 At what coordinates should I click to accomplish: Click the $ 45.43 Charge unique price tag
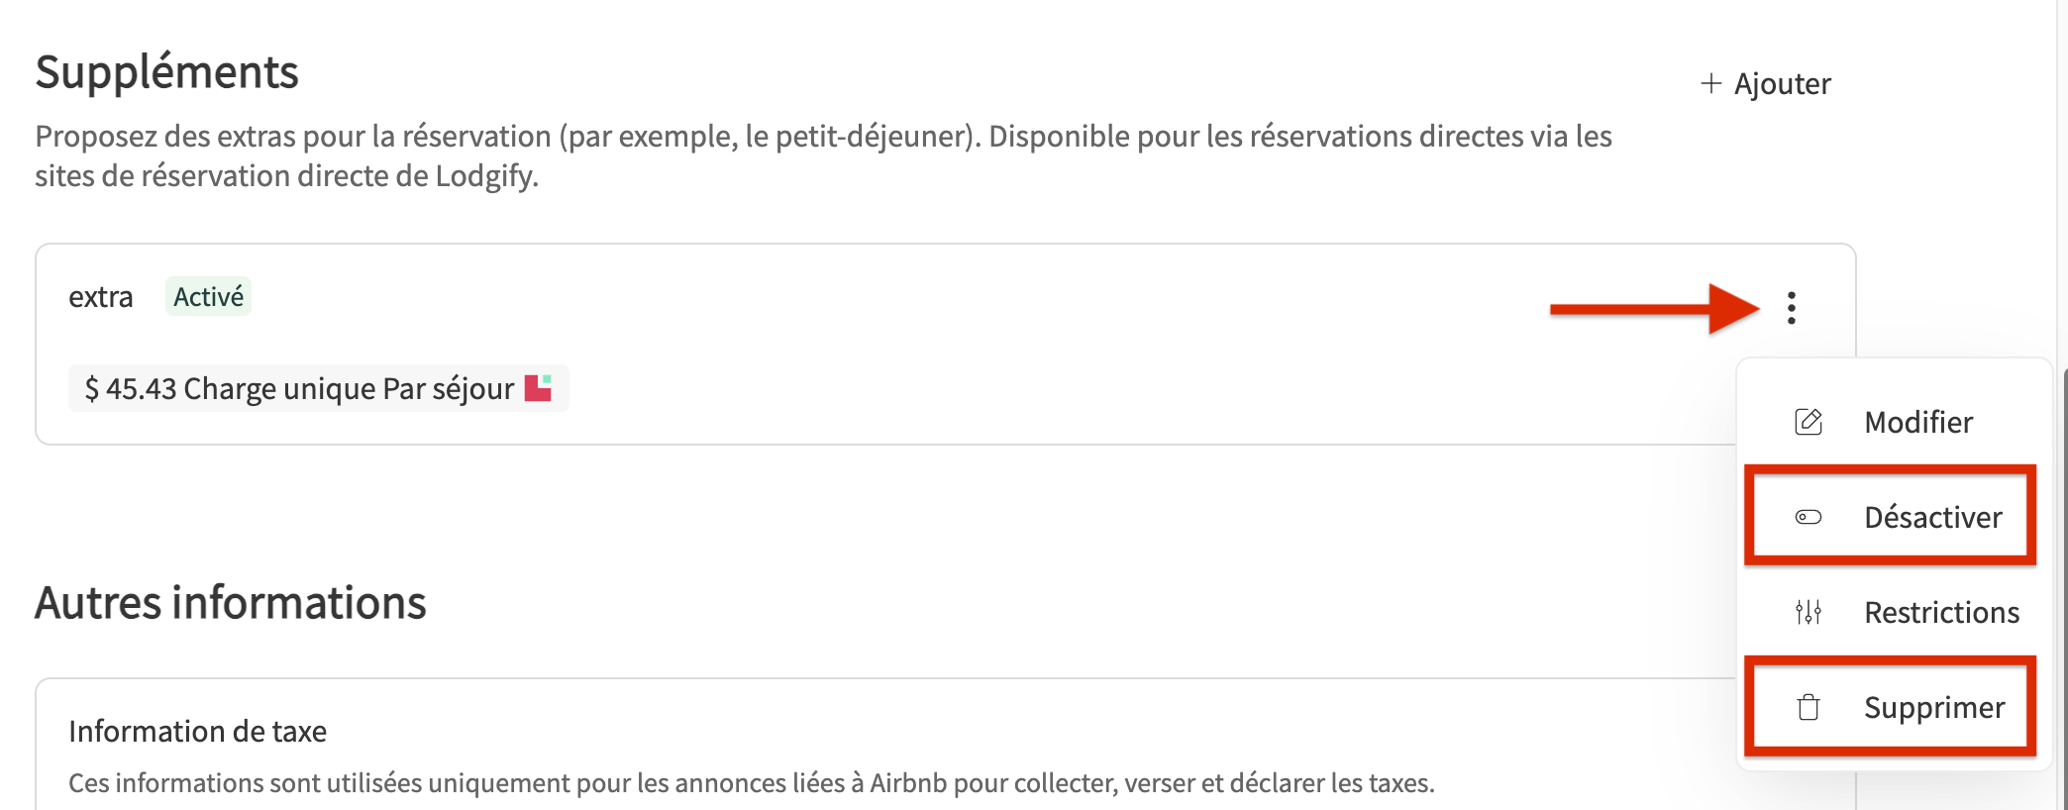click(318, 388)
